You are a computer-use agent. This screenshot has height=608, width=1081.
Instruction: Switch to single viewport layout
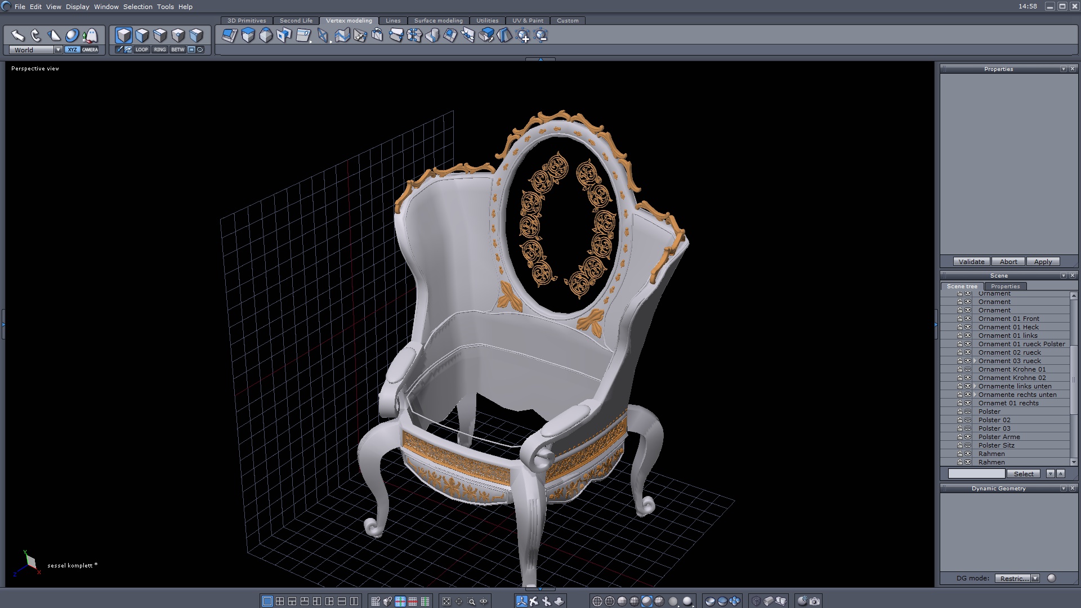(x=267, y=601)
